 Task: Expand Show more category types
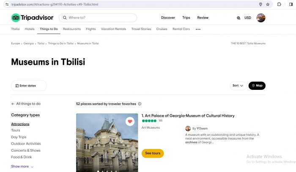(x=22, y=167)
